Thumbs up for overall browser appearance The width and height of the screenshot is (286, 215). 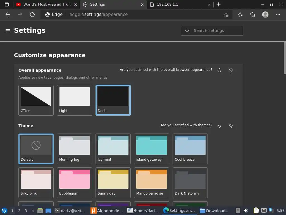tap(219, 70)
